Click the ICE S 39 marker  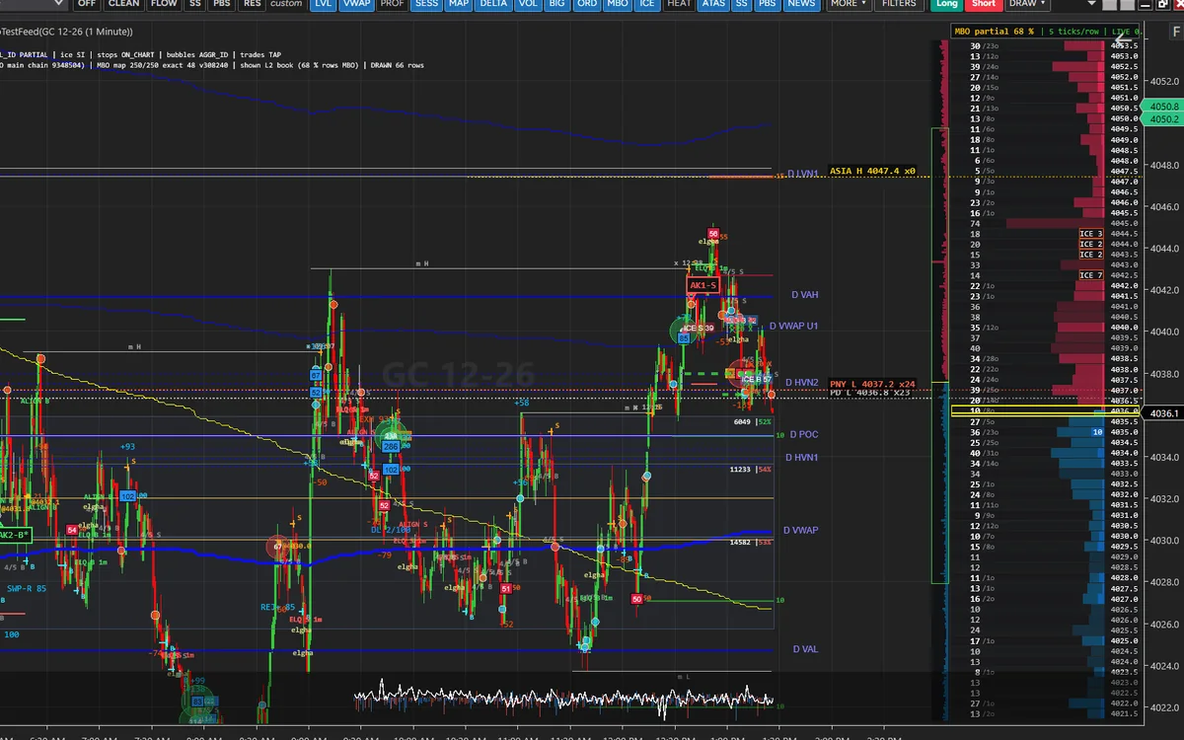tap(700, 328)
